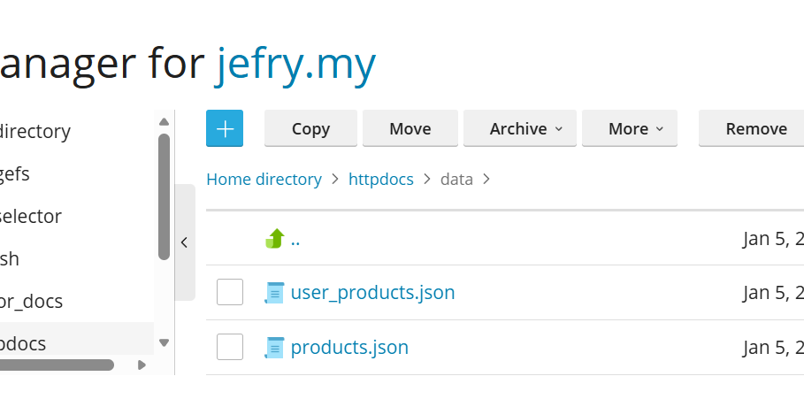
Task: Click the user_products.json file icon
Action: pos(275,292)
